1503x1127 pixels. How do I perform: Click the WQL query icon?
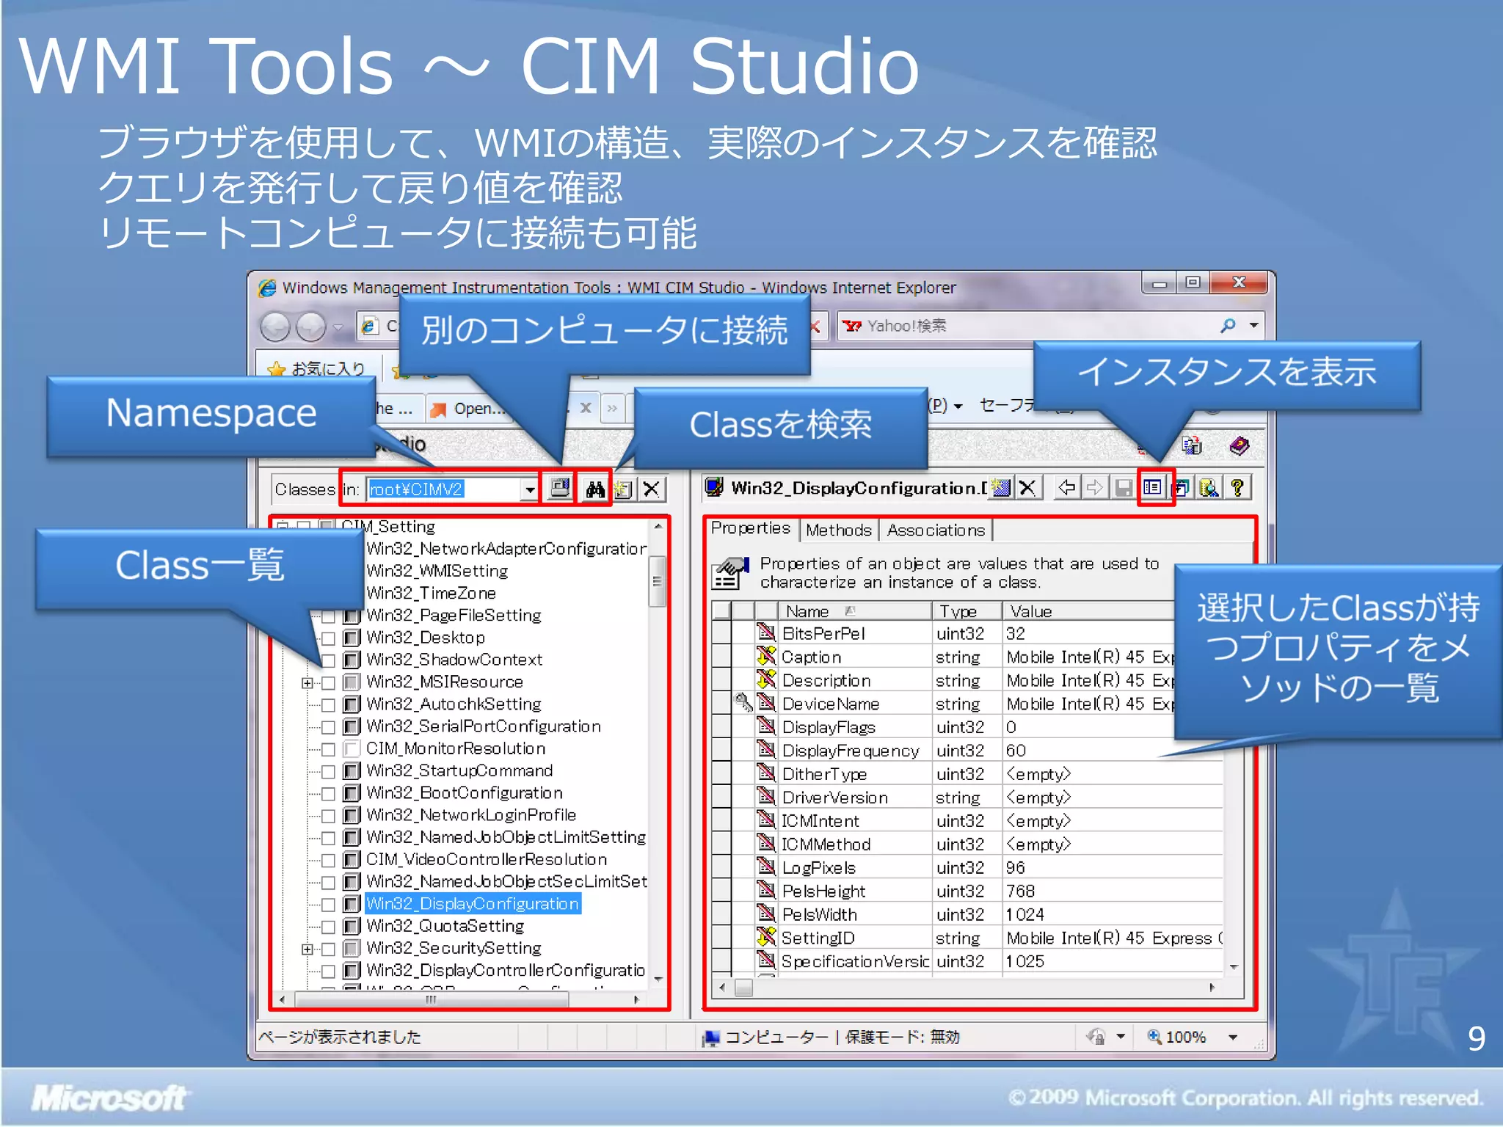(1209, 488)
